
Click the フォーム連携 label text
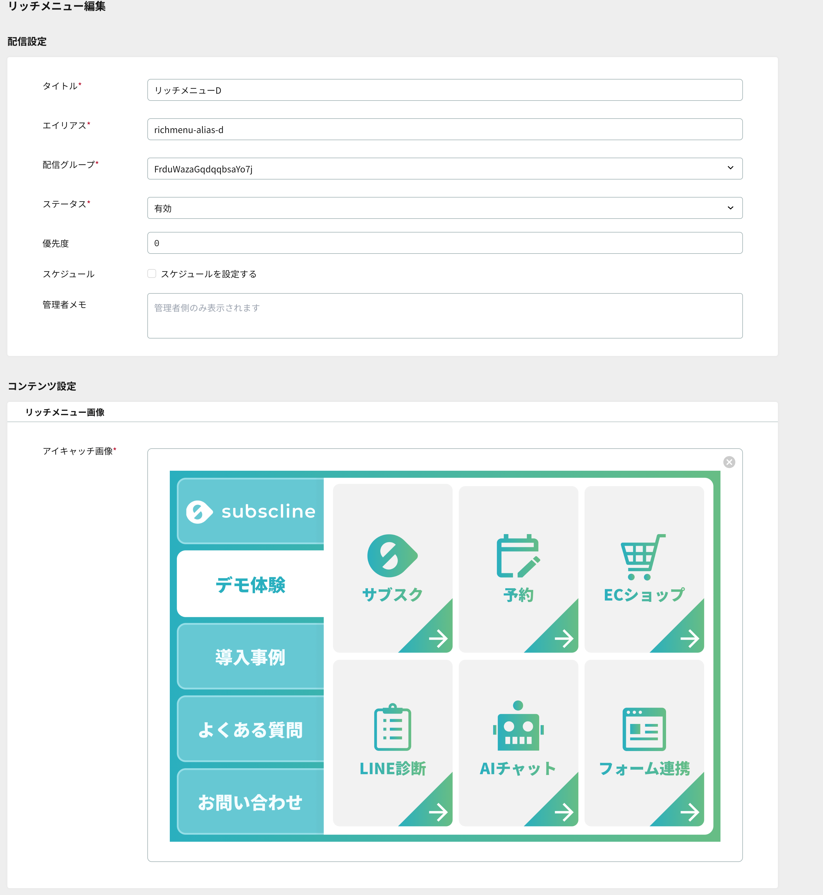[644, 768]
